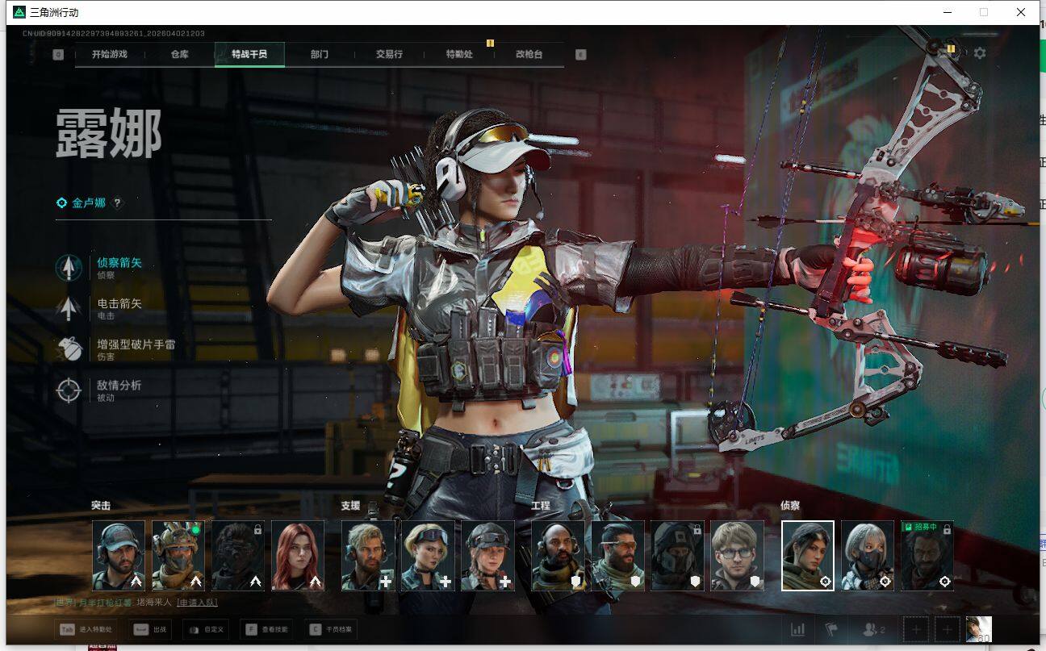This screenshot has width=1046, height=651.
Task: Click the 侦察 class label above recon portraits
Action: point(790,506)
